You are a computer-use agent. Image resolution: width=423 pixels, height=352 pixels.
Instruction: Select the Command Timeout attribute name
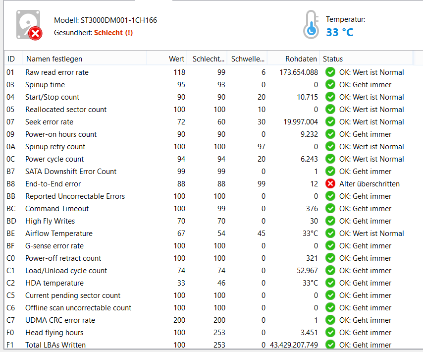coord(57,209)
